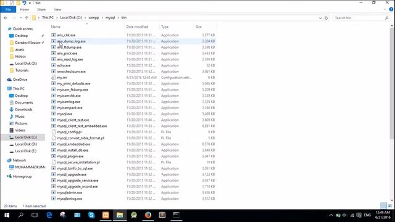This screenshot has height=222, width=395.
Task: Open the View ribbon tab
Action: [x=57, y=10]
